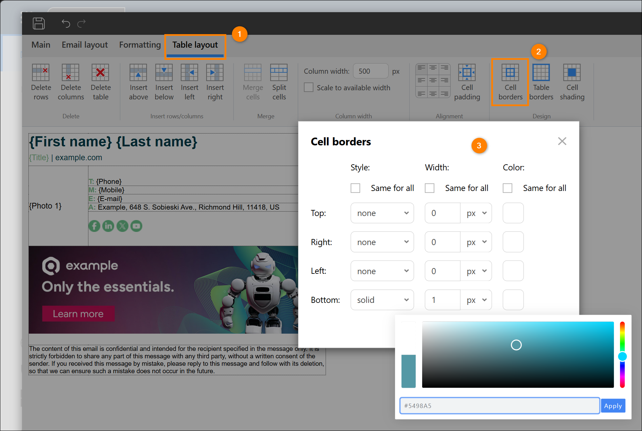Check Same for all under Style

point(355,188)
